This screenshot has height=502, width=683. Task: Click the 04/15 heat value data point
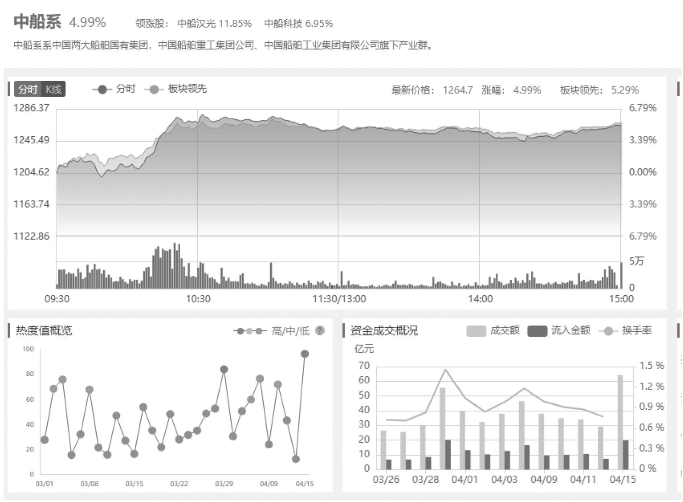(x=305, y=354)
